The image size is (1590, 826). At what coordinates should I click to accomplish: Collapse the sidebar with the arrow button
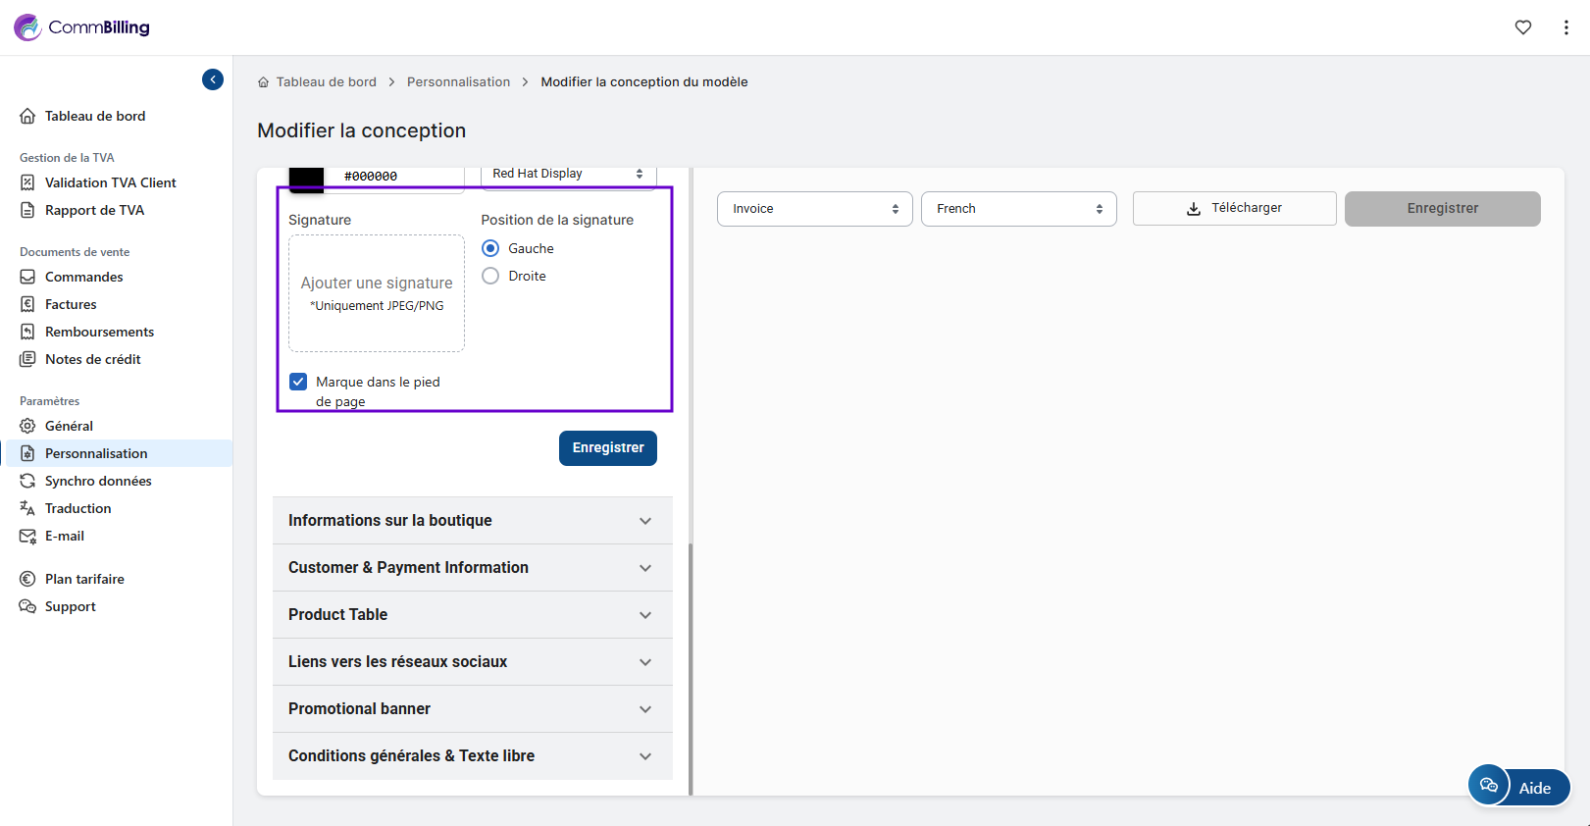coord(213,79)
